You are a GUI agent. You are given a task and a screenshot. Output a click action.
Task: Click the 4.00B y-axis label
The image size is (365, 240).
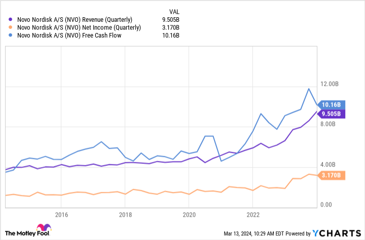(328, 165)
